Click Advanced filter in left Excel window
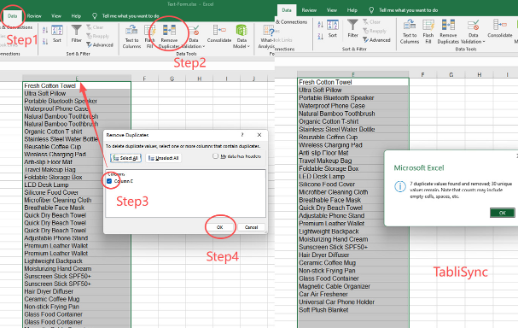This screenshot has height=328, width=518. click(100, 44)
